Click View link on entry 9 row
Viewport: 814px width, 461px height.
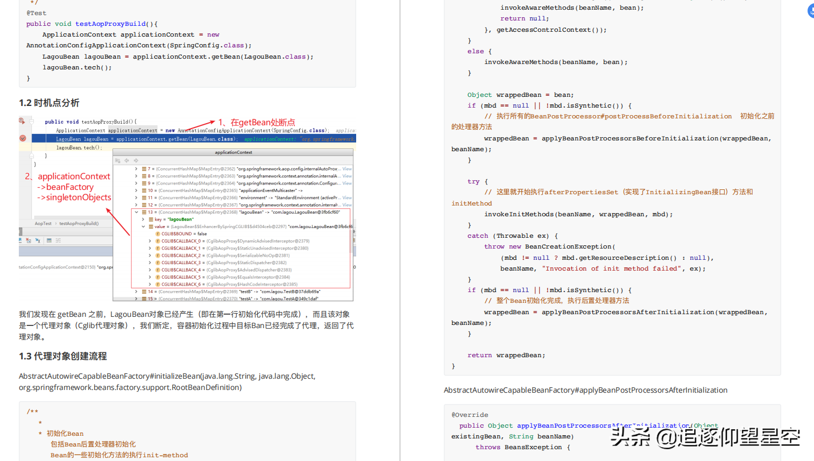(347, 183)
